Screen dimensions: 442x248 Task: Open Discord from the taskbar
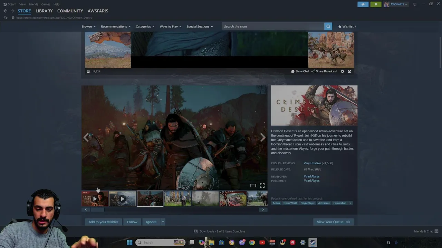[242, 242]
